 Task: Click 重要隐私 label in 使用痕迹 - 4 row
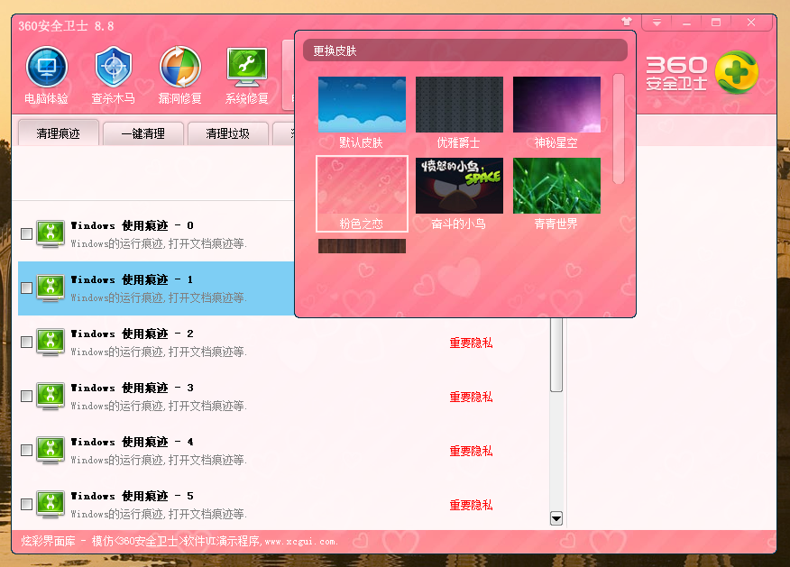pos(471,452)
